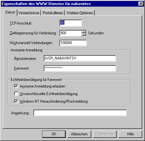
Task: Increase connection timeout with up arrow
Action: [x=84, y=31]
